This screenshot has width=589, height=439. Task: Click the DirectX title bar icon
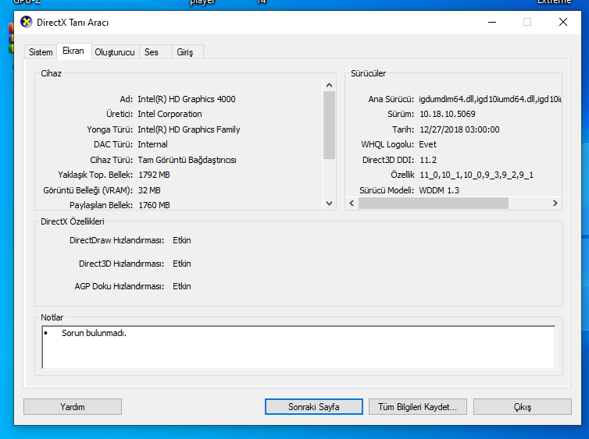tap(27, 22)
